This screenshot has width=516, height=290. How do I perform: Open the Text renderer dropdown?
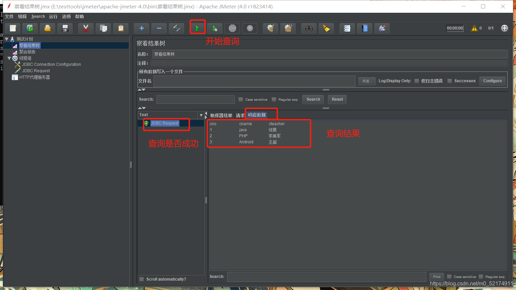[171, 115]
